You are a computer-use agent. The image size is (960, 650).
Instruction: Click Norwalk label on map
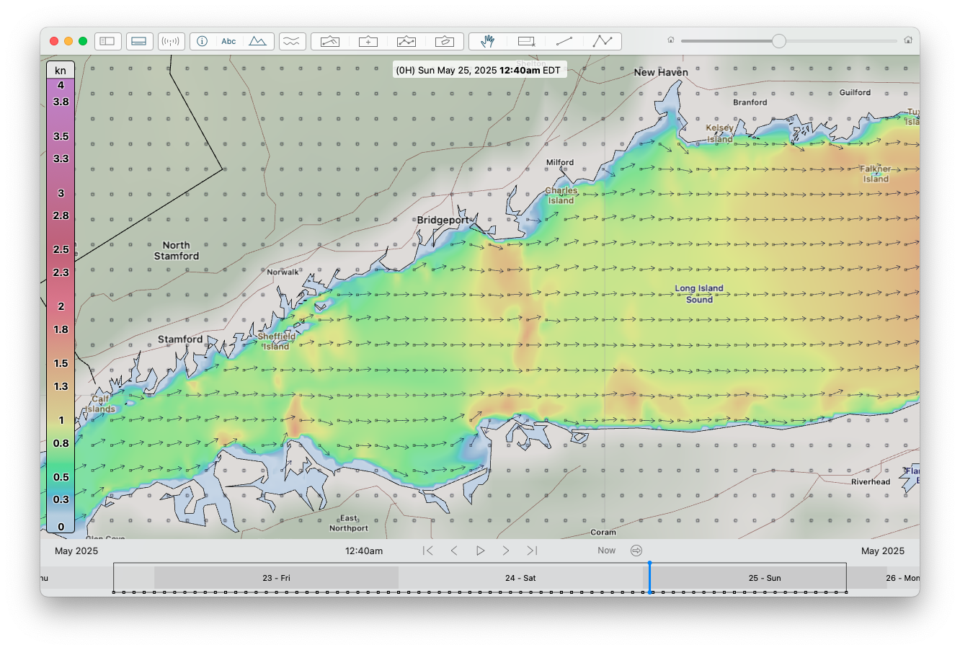[283, 272]
